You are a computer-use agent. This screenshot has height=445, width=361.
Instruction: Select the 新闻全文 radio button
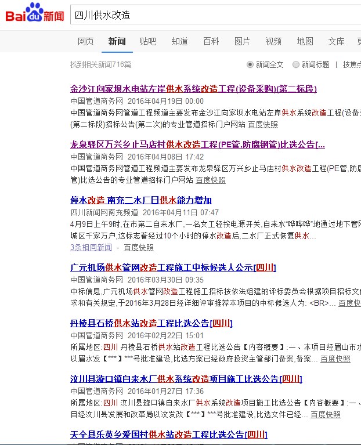(x=250, y=64)
